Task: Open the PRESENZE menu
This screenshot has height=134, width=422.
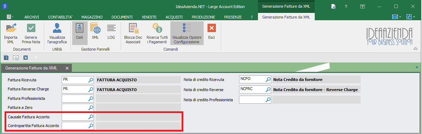Action: coord(233,17)
